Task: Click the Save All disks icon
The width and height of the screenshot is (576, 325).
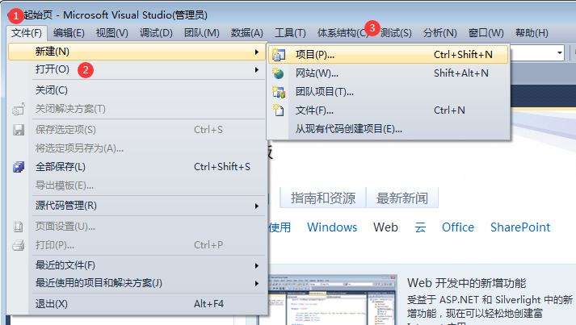Action: (x=19, y=167)
